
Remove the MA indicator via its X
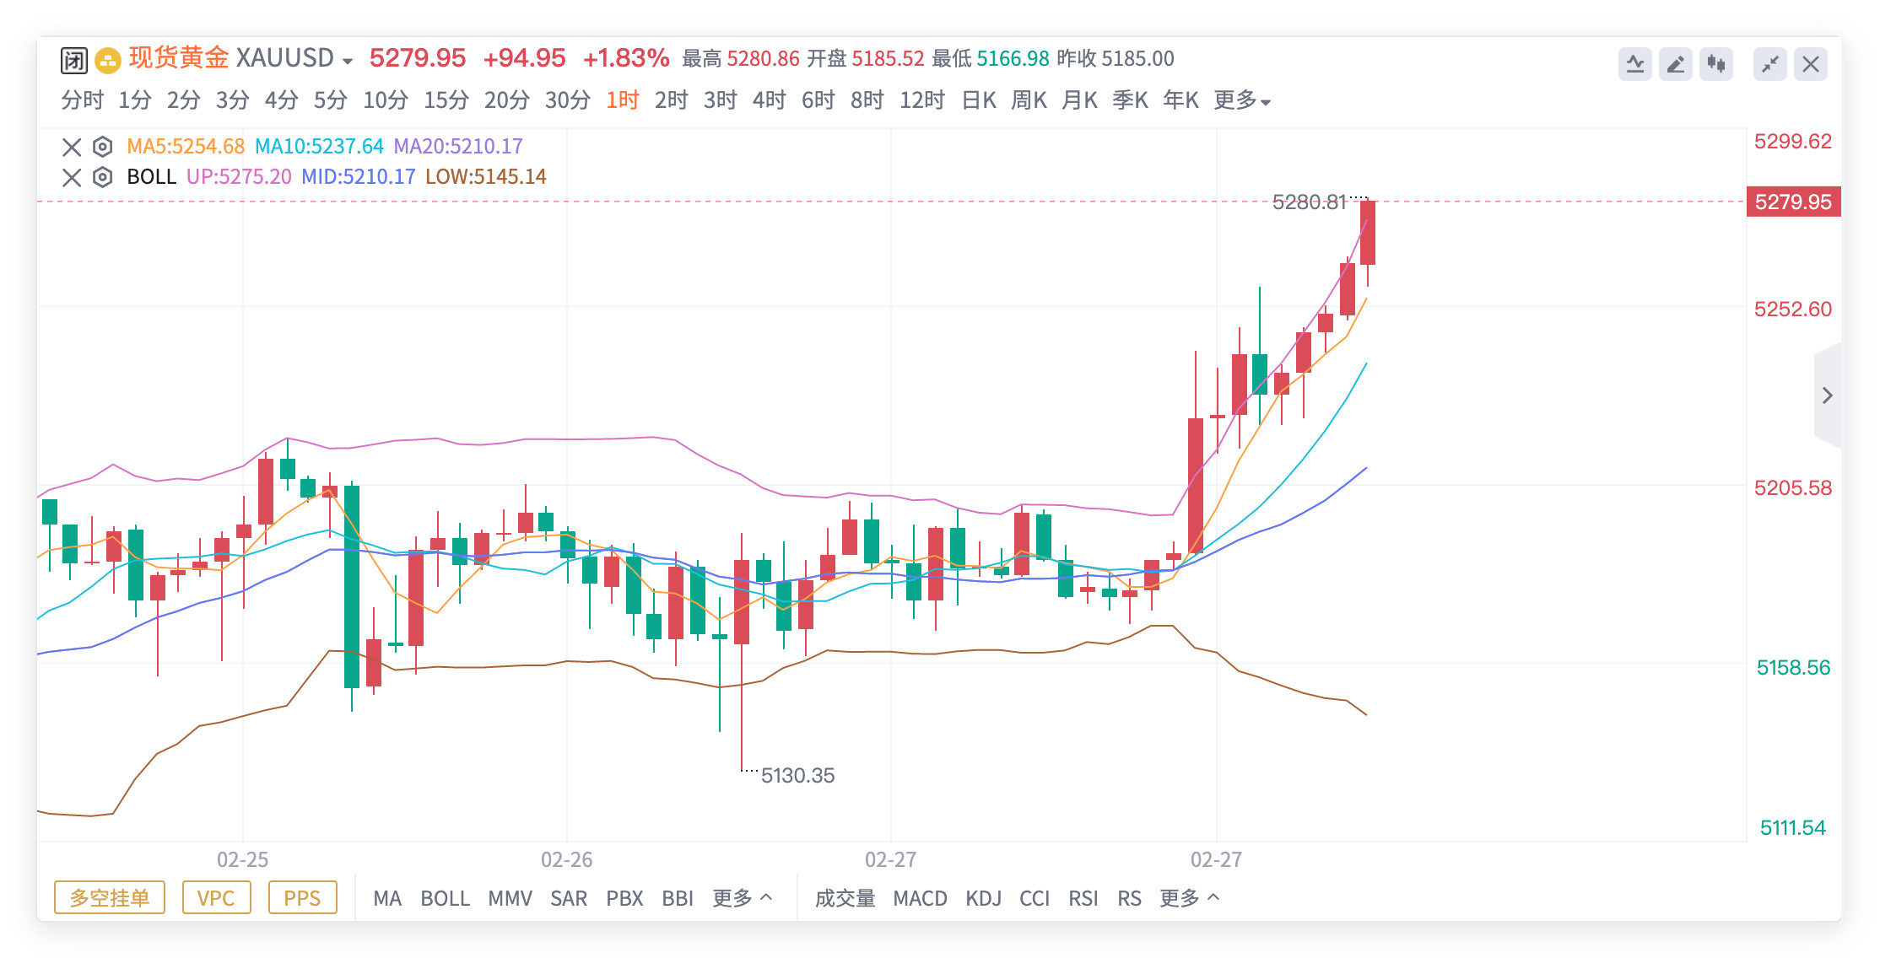(71, 146)
